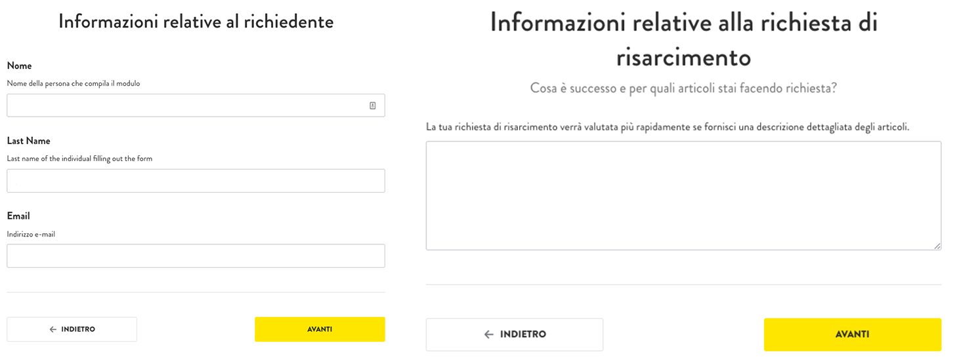Click the arrow icon in the large INDIETRO button

(488, 335)
